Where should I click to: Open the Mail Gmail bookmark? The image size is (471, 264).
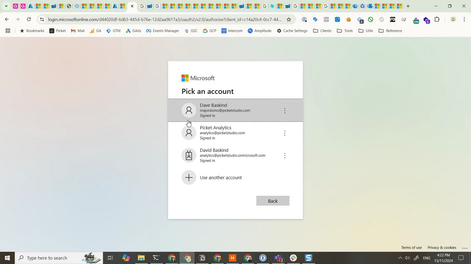(x=78, y=31)
